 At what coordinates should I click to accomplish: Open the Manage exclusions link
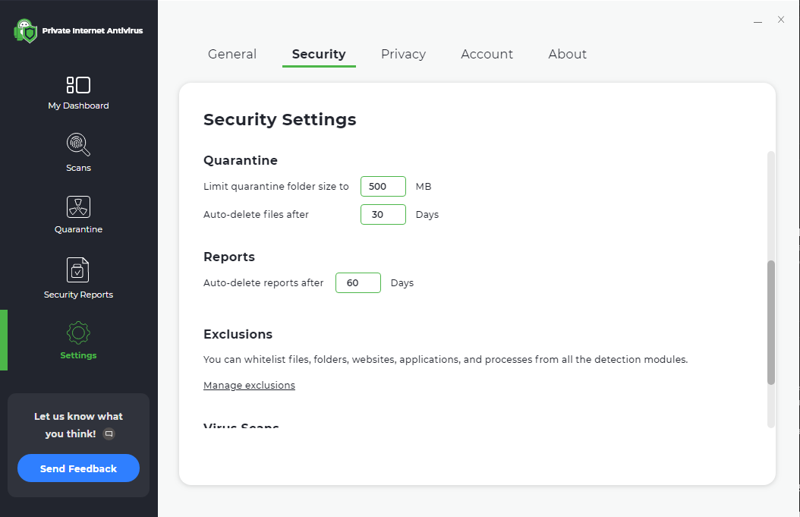point(249,386)
